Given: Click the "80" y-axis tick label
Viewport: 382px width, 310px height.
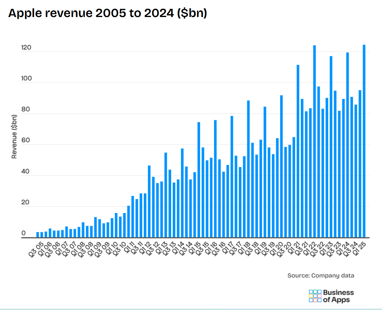Looking at the screenshot, I should pyautogui.click(x=25, y=109).
